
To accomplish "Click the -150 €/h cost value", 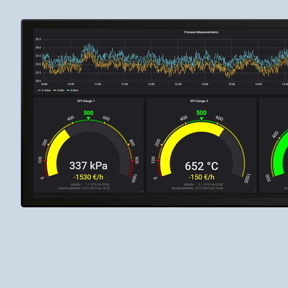I will pos(202,177).
